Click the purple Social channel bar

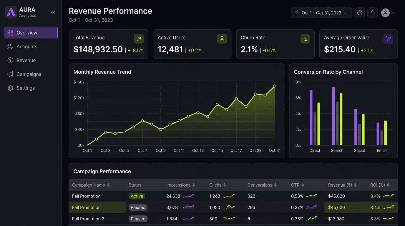pyautogui.click(x=356, y=127)
